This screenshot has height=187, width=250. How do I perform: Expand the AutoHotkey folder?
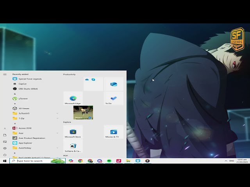57,148
